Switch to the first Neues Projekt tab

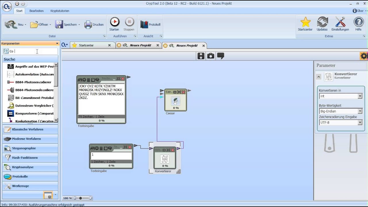pyautogui.click(x=139, y=45)
